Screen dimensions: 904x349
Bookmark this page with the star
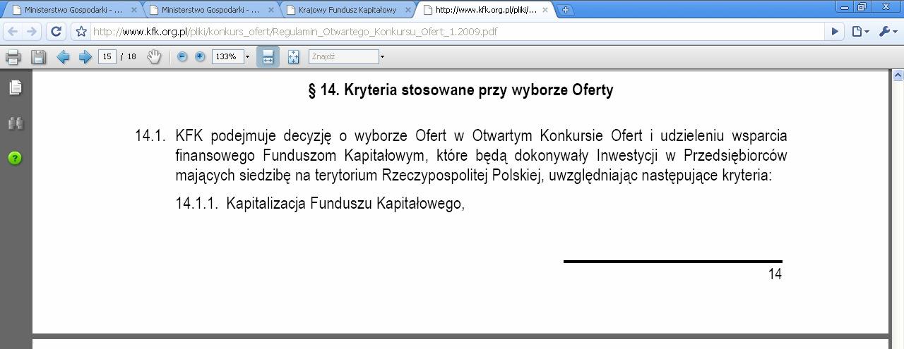click(81, 32)
